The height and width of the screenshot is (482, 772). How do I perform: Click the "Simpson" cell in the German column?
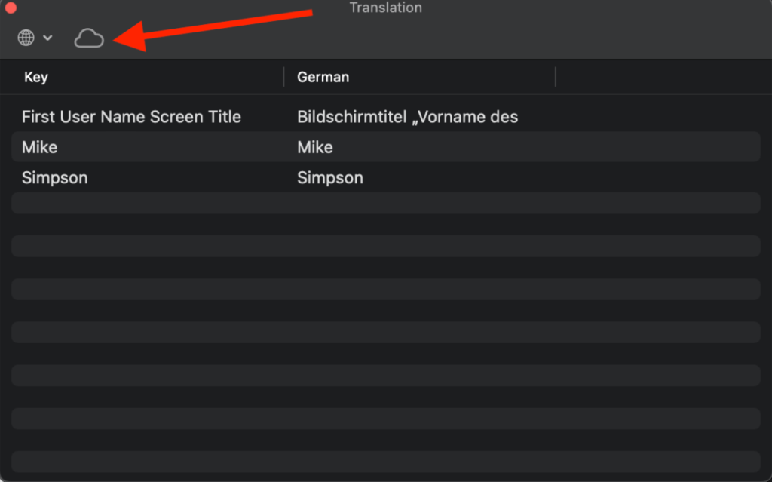[330, 178]
